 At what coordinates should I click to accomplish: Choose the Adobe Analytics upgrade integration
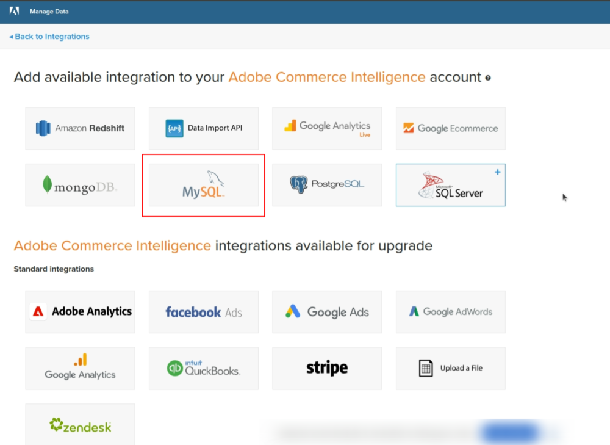click(80, 312)
